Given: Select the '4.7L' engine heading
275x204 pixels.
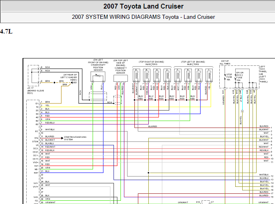Looking at the screenshot, I should coord(6,31).
